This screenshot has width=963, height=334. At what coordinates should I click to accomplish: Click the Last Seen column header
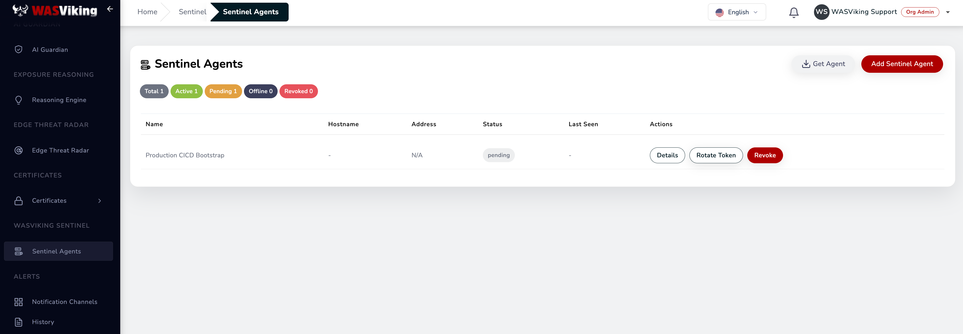click(x=583, y=124)
